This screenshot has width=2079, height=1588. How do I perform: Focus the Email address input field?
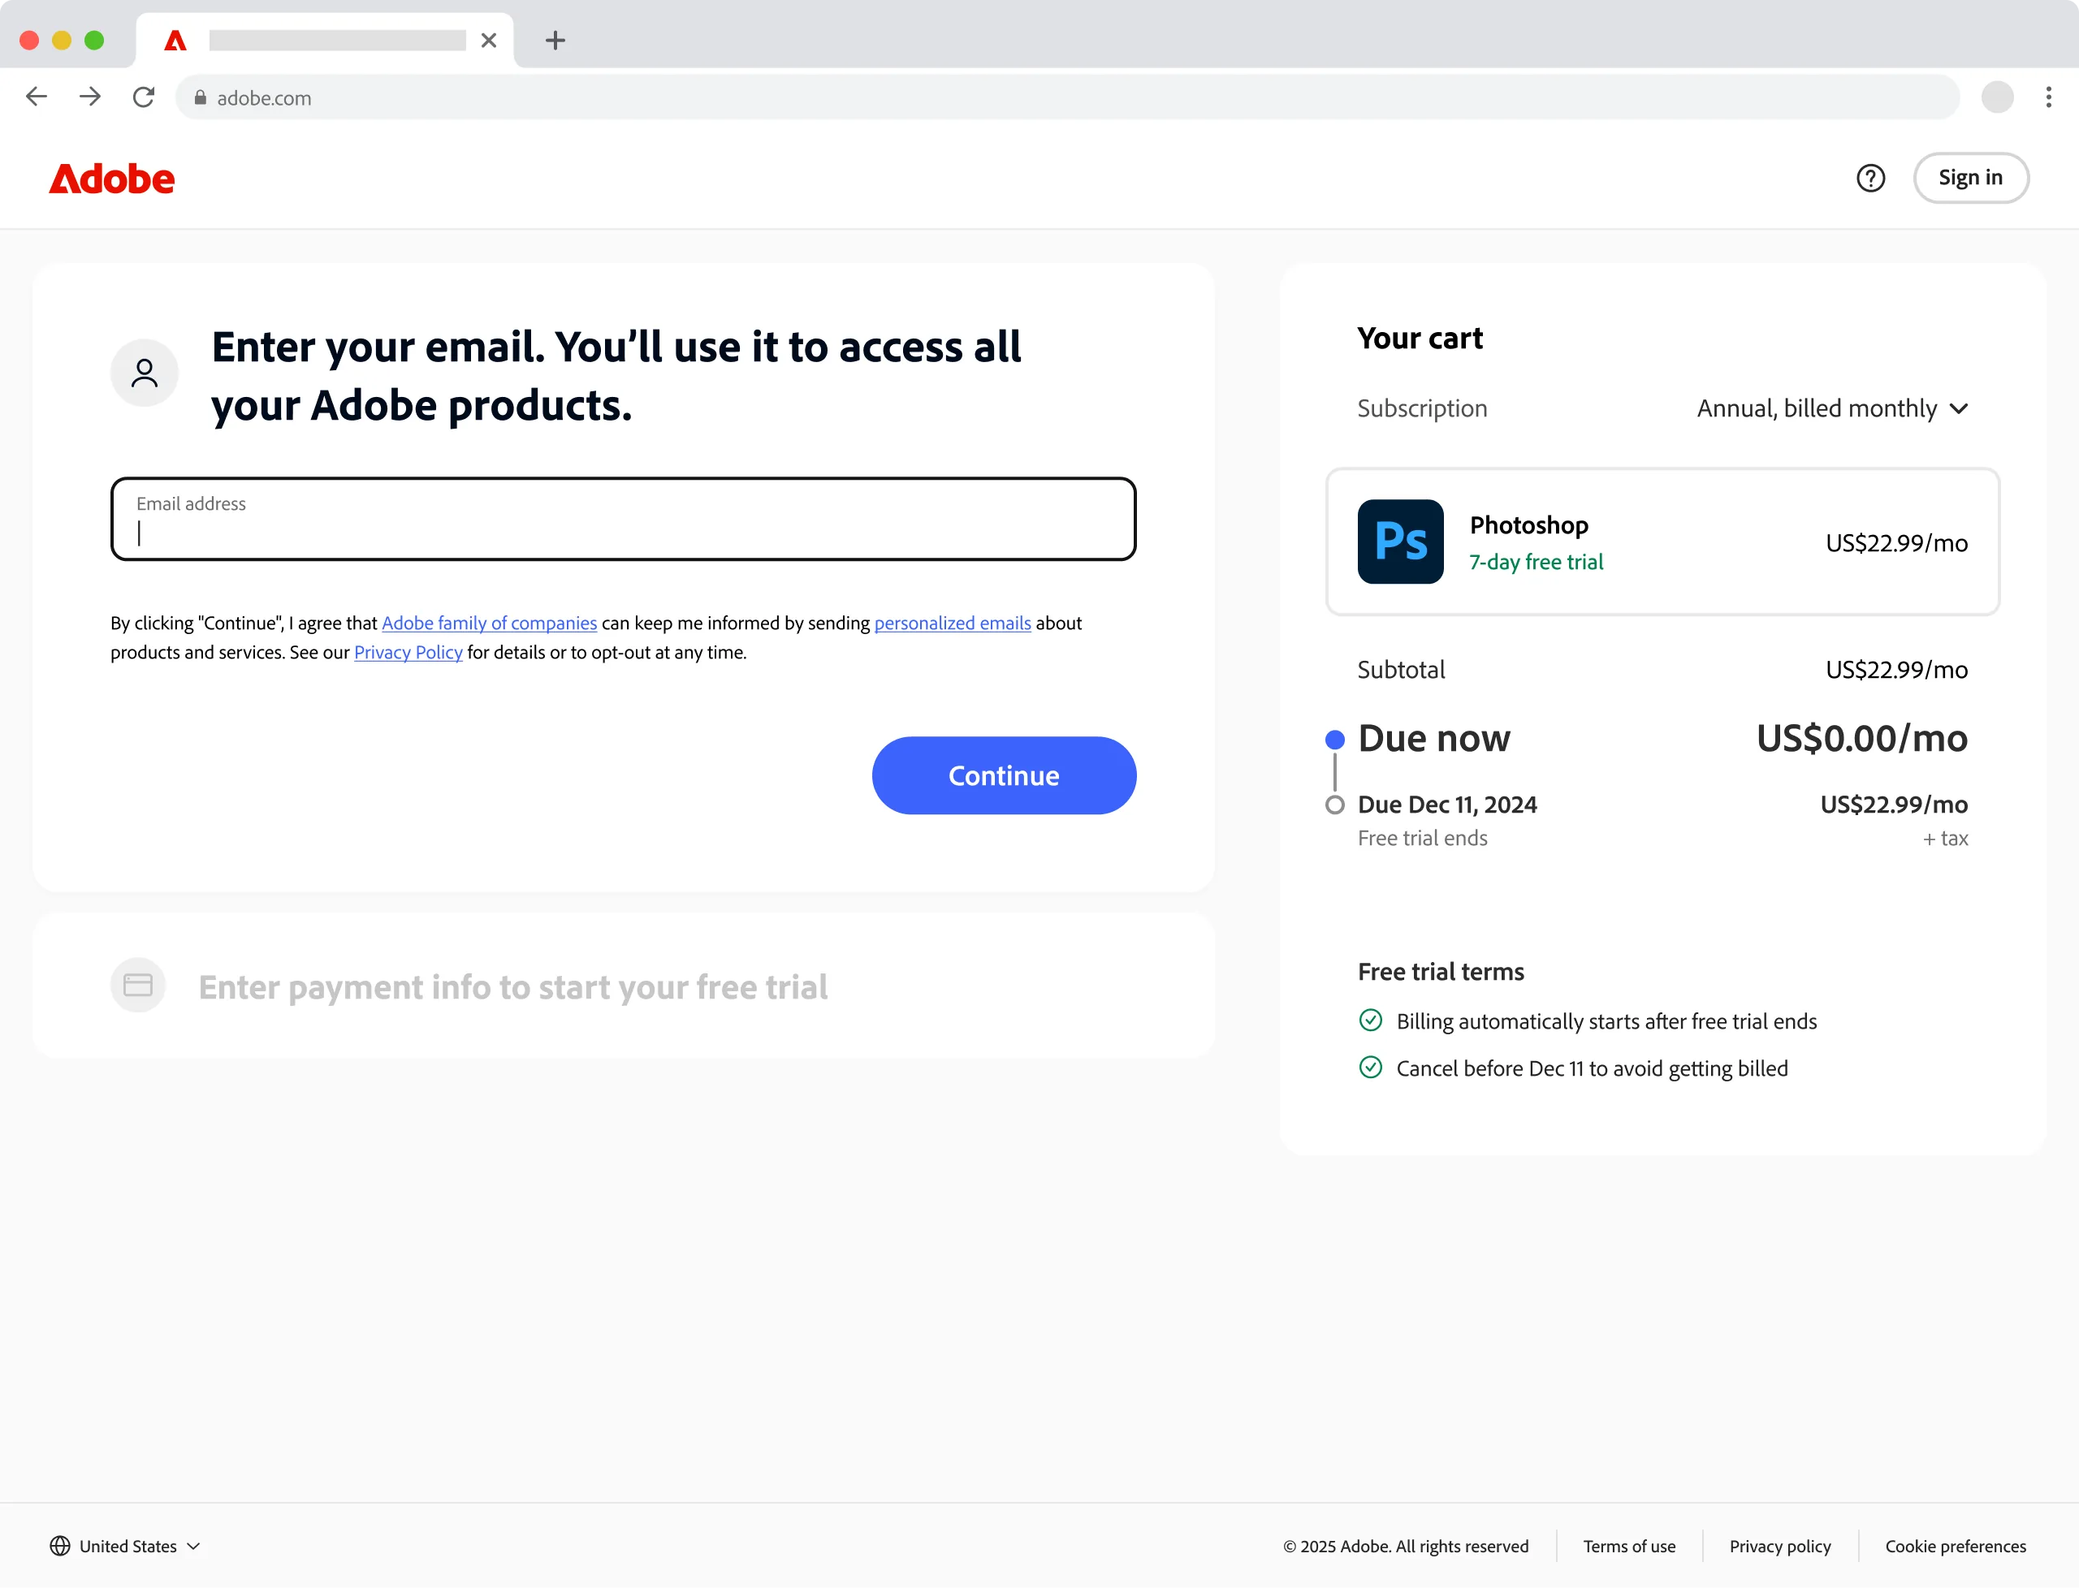pyautogui.click(x=623, y=519)
